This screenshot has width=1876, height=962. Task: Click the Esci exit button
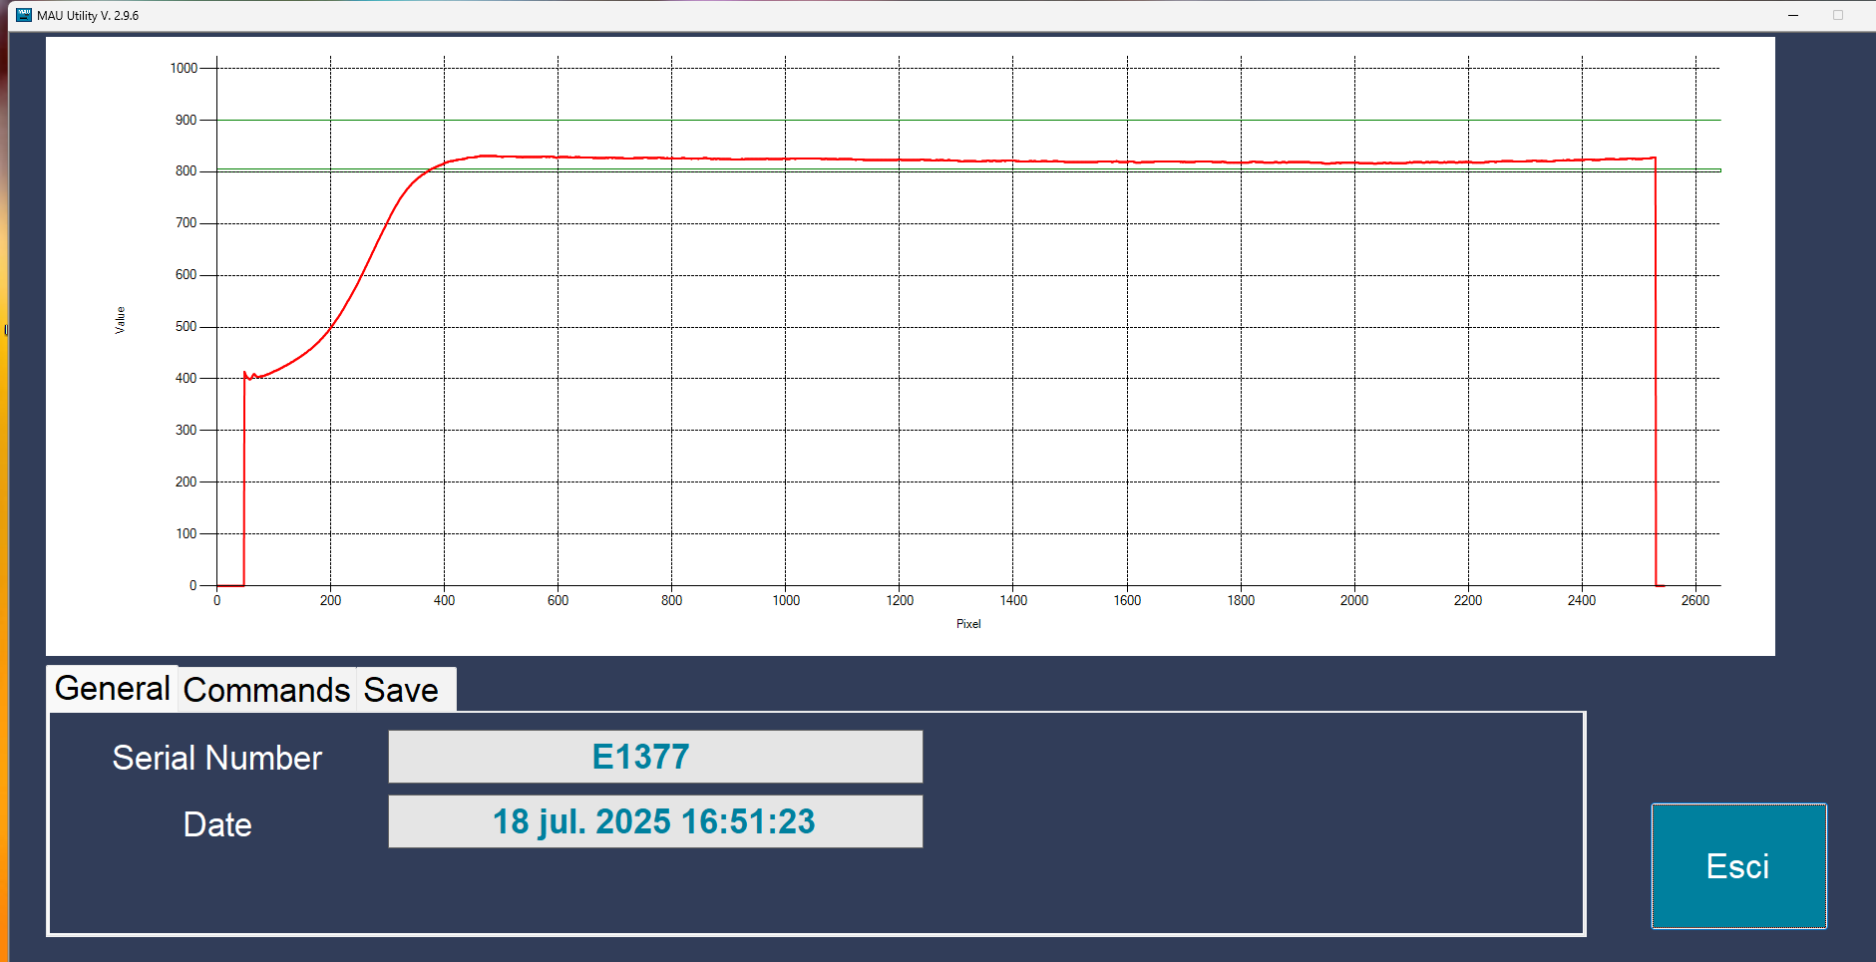[1738, 866]
